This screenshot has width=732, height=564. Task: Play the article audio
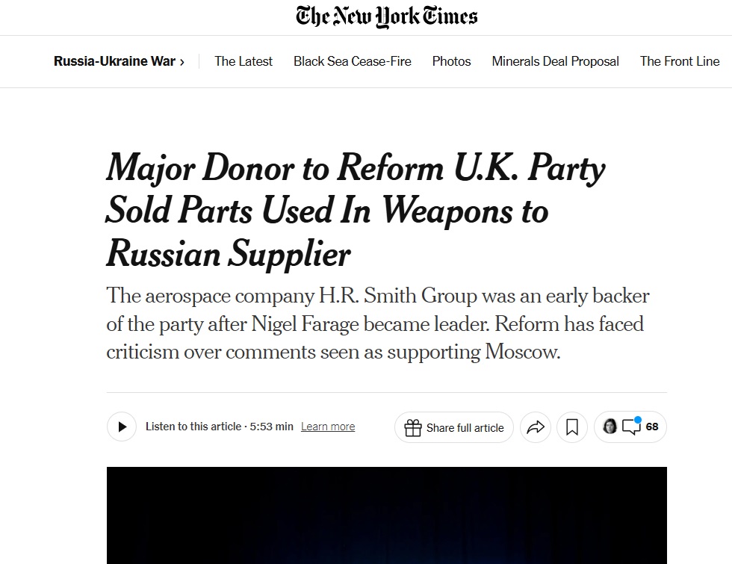point(122,427)
